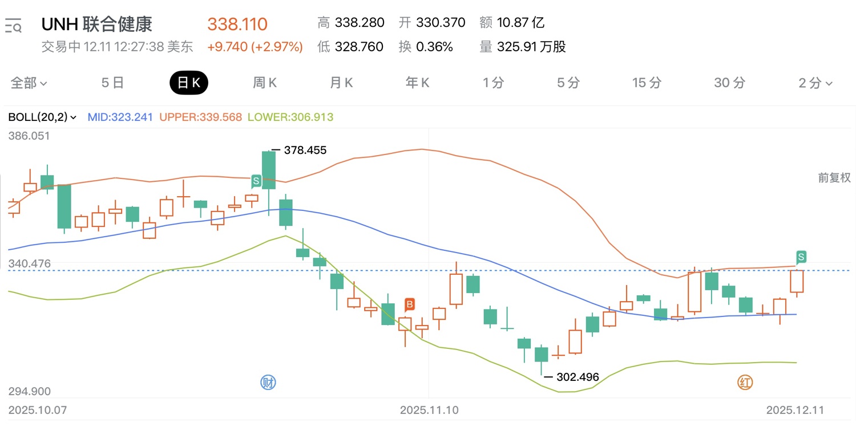Open the blue 财 earnings event icon

pyautogui.click(x=268, y=383)
